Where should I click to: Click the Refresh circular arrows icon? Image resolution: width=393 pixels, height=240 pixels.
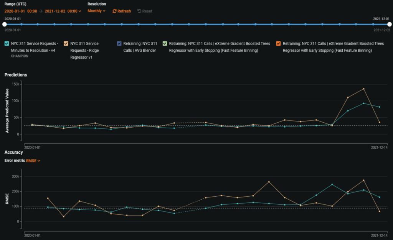point(114,11)
